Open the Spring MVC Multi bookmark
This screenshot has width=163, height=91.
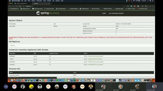[119, 9]
